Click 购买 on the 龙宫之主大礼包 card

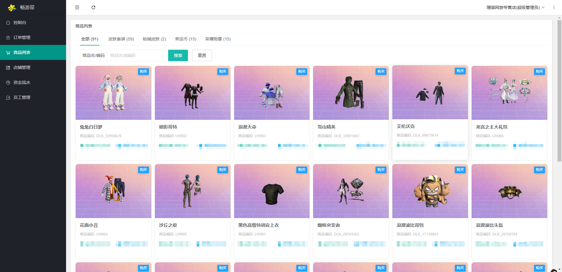tap(539, 72)
